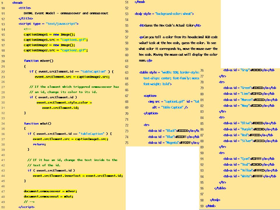Select the closing </table> tag on line 96
This screenshot has width=280, height=210.
coord(220,188)
